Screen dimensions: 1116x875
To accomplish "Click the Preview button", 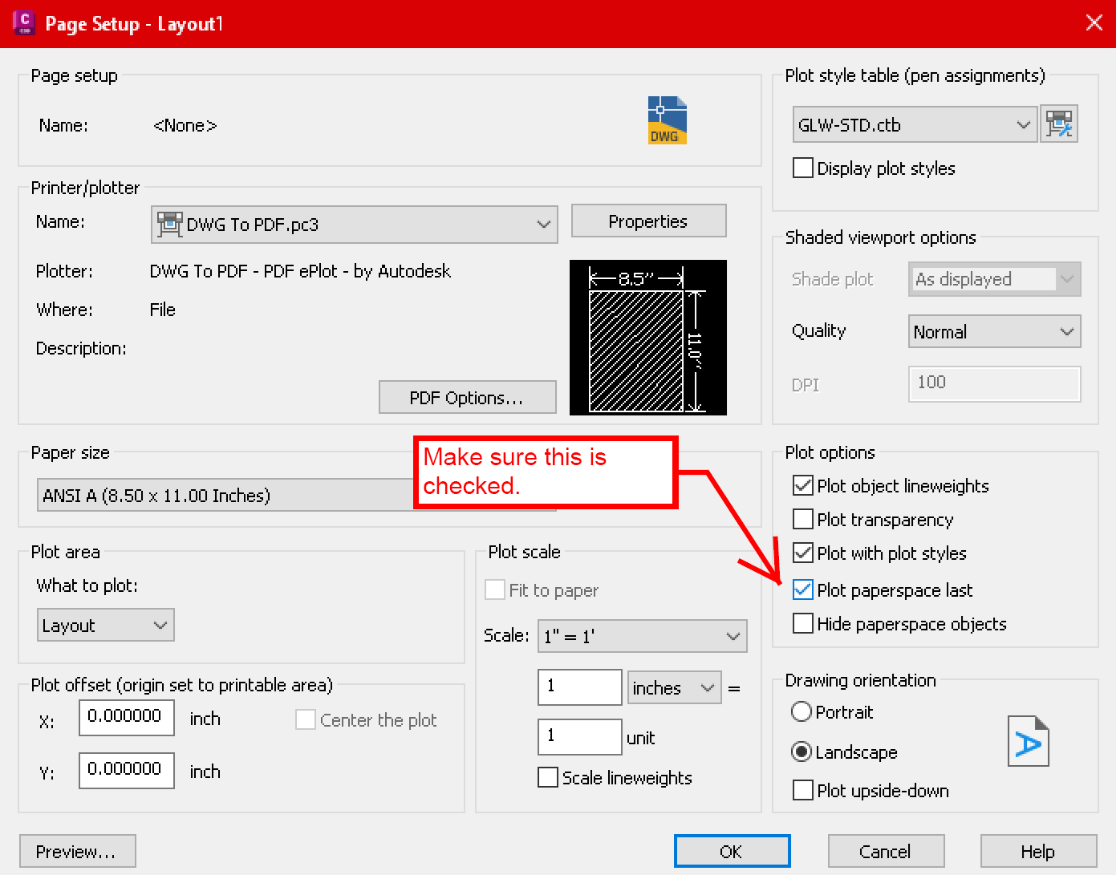I will (x=77, y=851).
